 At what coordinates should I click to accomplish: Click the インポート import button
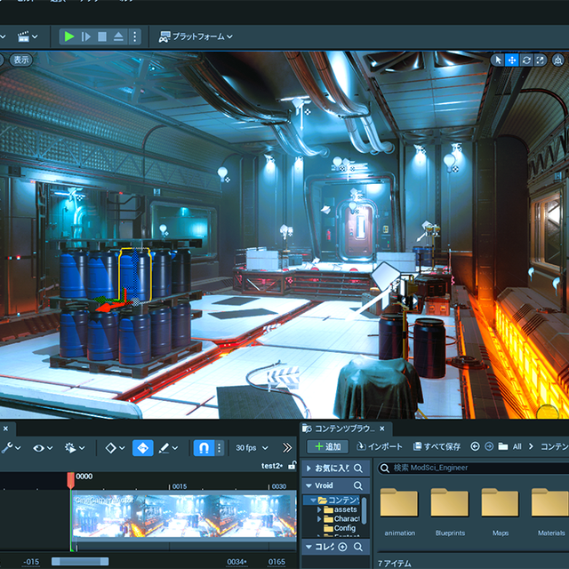pyautogui.click(x=380, y=446)
